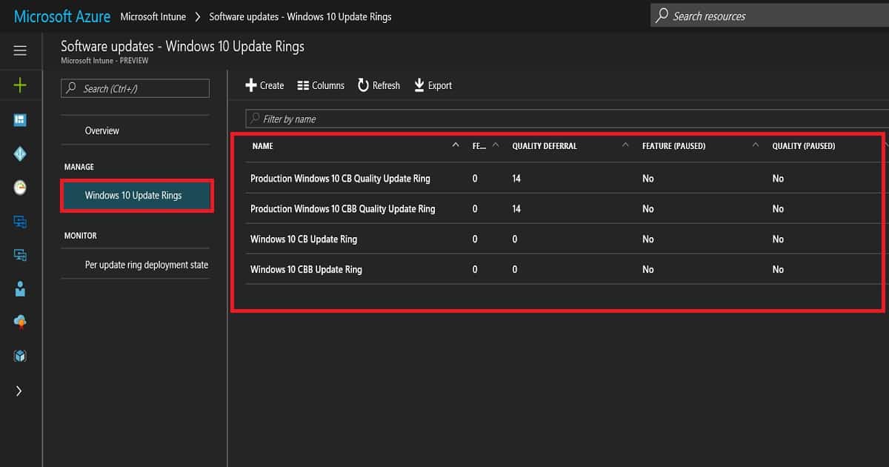Click Feature (Paused) No in Production CB row
This screenshot has width=889, height=467.
[x=648, y=178]
